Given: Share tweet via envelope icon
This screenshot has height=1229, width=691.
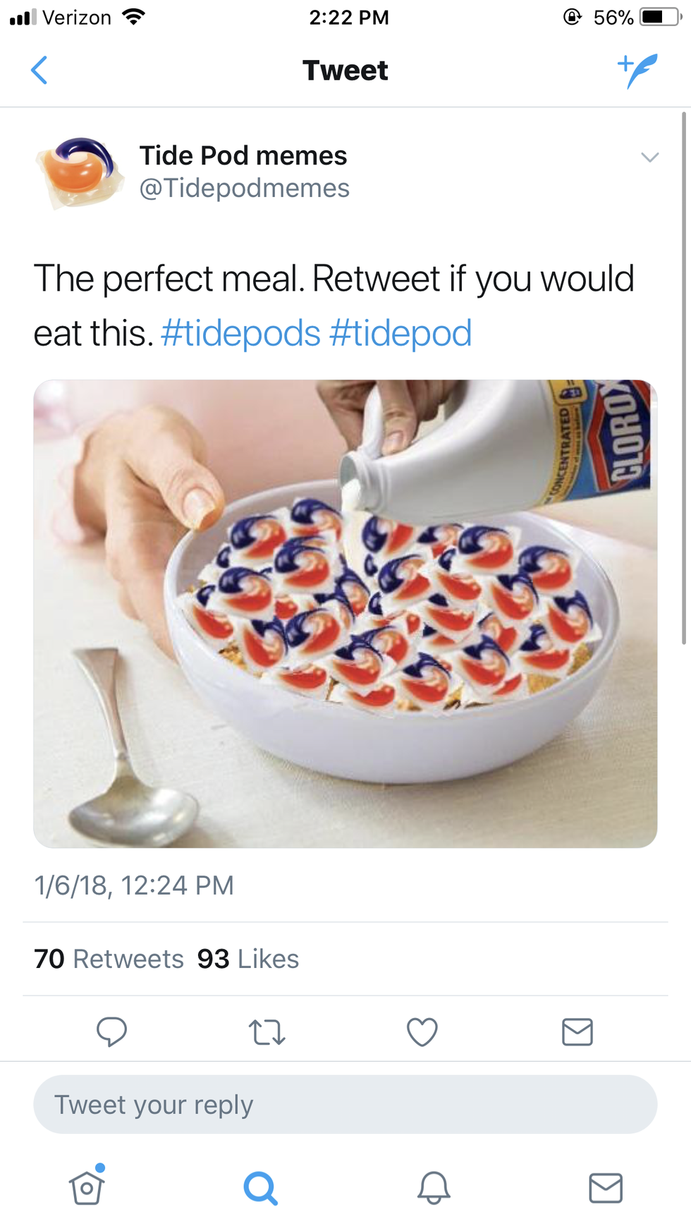Looking at the screenshot, I should coord(577,1031).
